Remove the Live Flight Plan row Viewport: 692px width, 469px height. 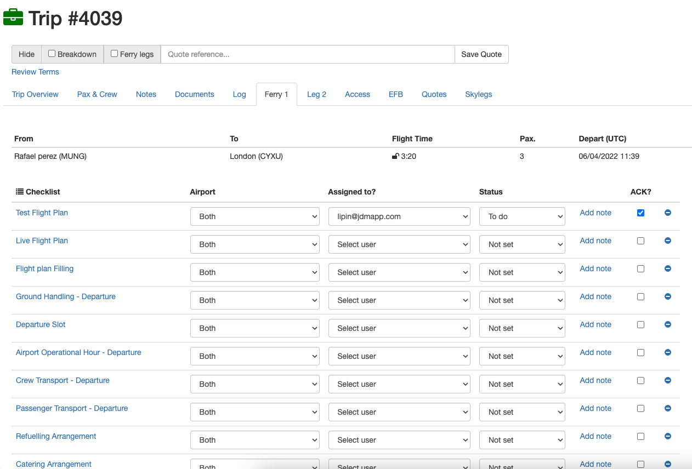pos(667,241)
